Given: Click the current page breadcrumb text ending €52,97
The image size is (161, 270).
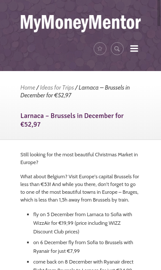Looking at the screenshot, I should coord(75,91).
